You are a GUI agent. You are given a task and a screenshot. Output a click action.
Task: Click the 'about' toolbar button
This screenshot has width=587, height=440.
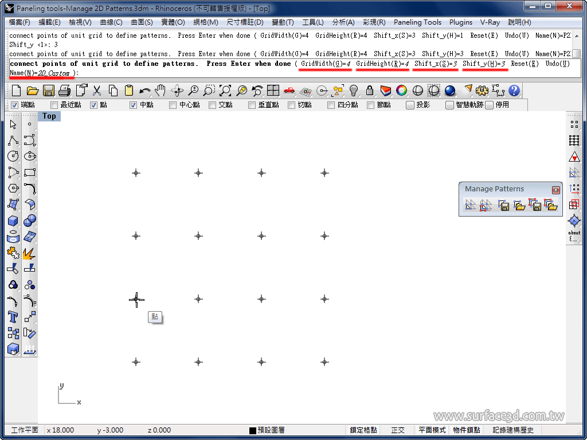pyautogui.click(x=574, y=235)
